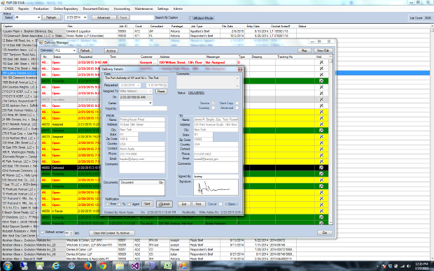Click the void X in the black 46065 Delivered row
434x271 pixels.
click(x=321, y=168)
